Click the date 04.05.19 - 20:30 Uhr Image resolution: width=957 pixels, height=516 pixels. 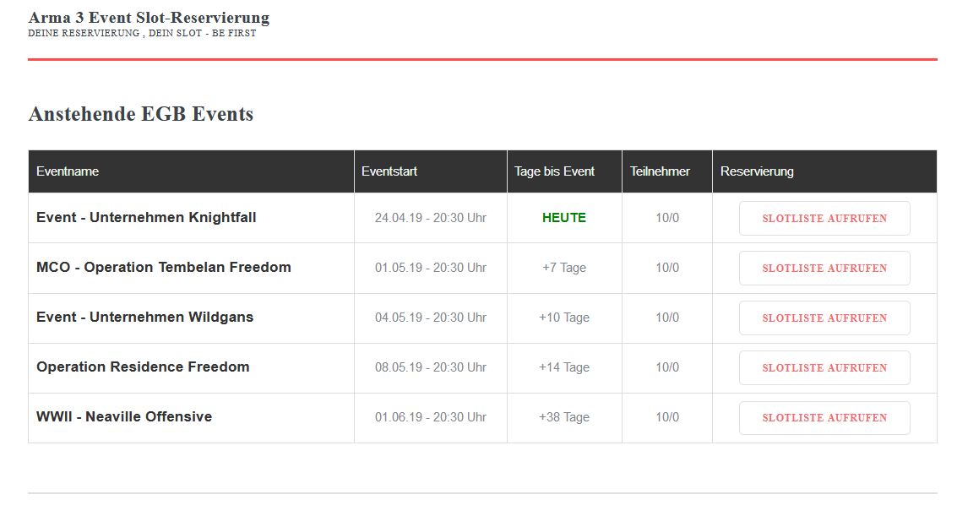coord(430,318)
